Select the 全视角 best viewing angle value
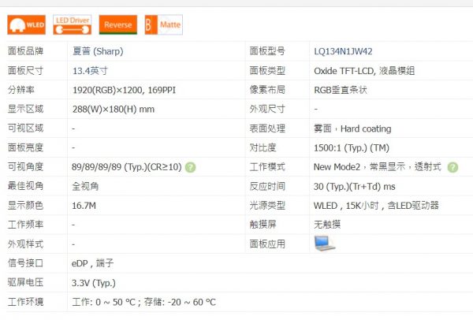 click(x=85, y=186)
